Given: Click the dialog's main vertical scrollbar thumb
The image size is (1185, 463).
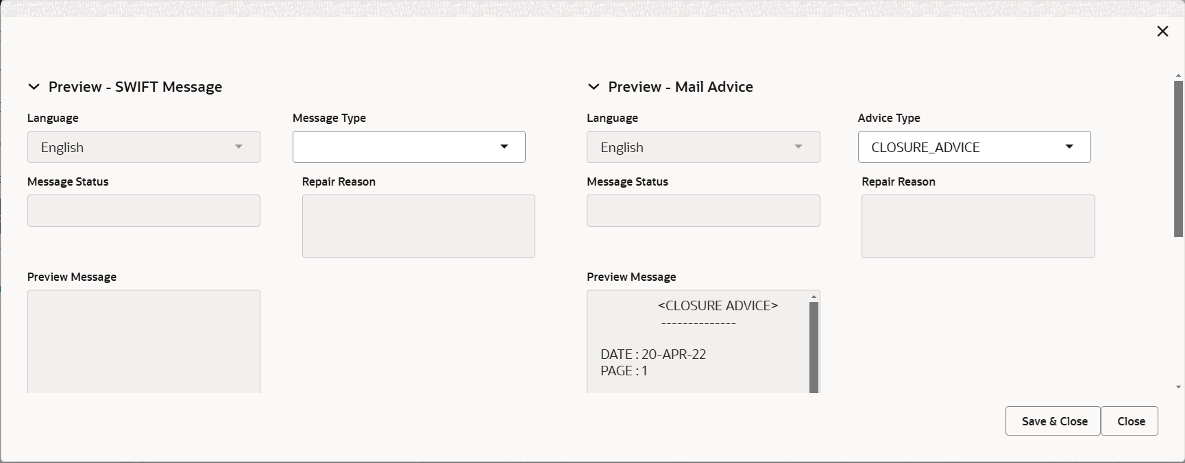Looking at the screenshot, I should 1179,159.
